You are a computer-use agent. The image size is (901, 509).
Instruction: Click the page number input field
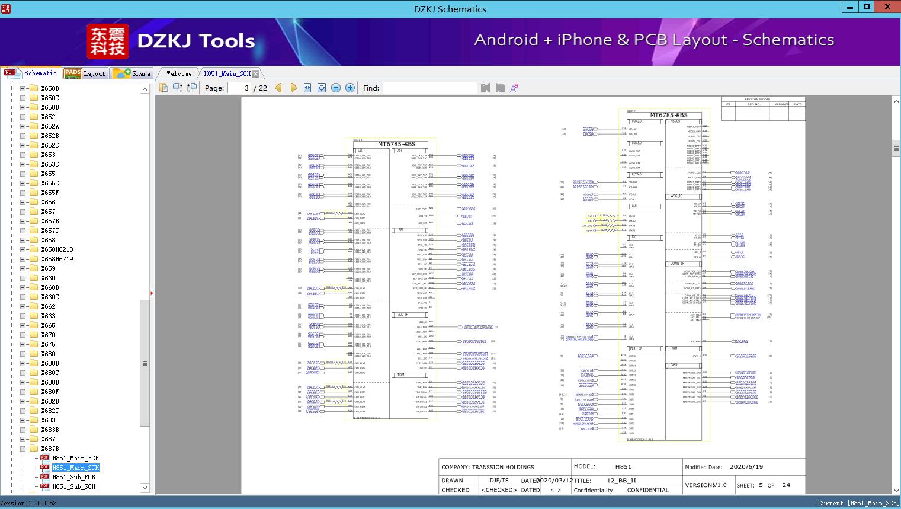pyautogui.click(x=239, y=88)
